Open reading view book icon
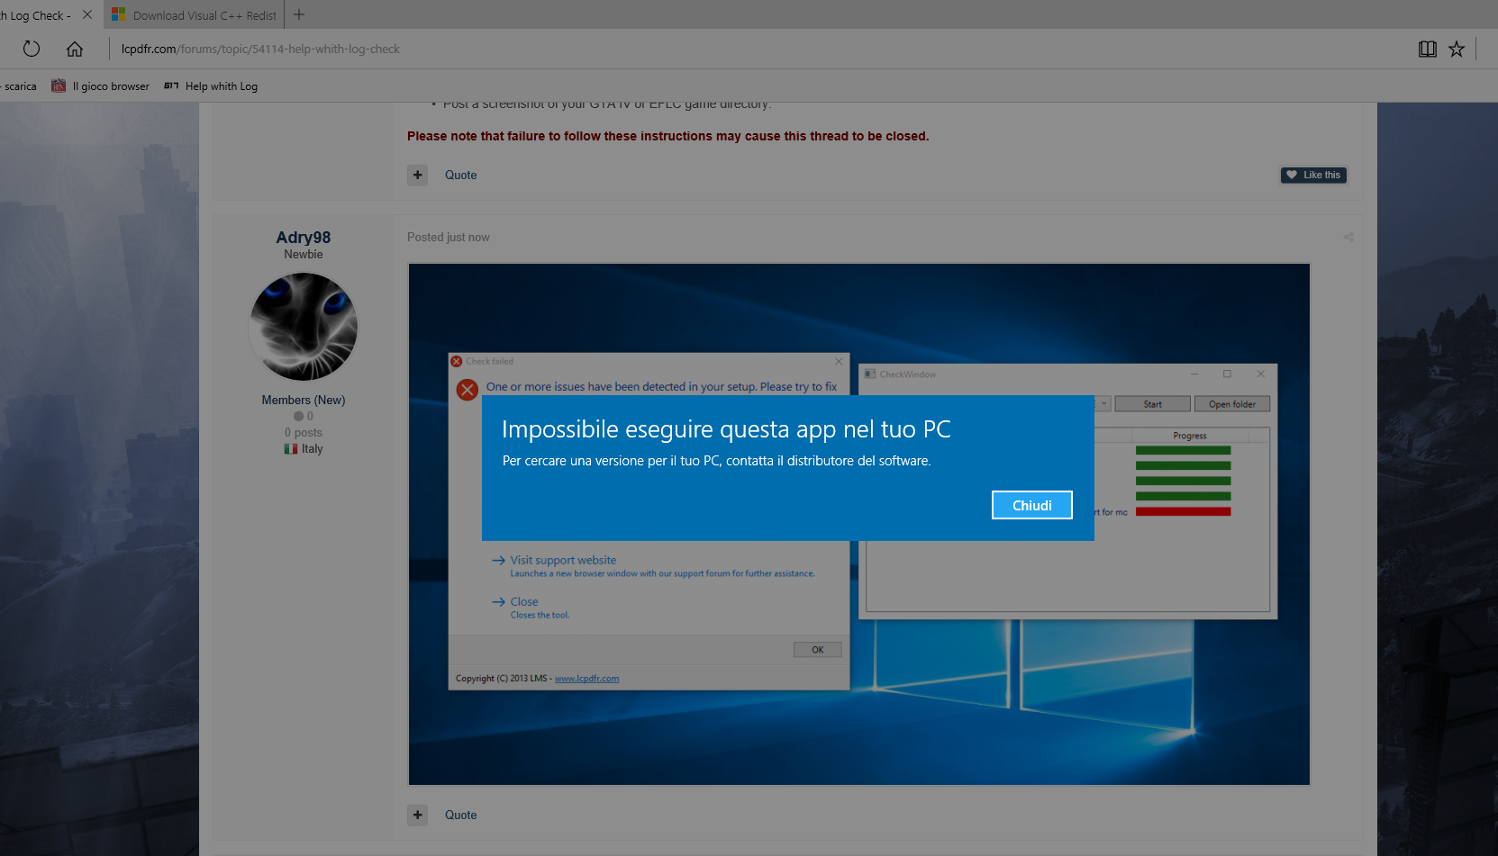Viewport: 1498px width, 856px height. coord(1428,49)
